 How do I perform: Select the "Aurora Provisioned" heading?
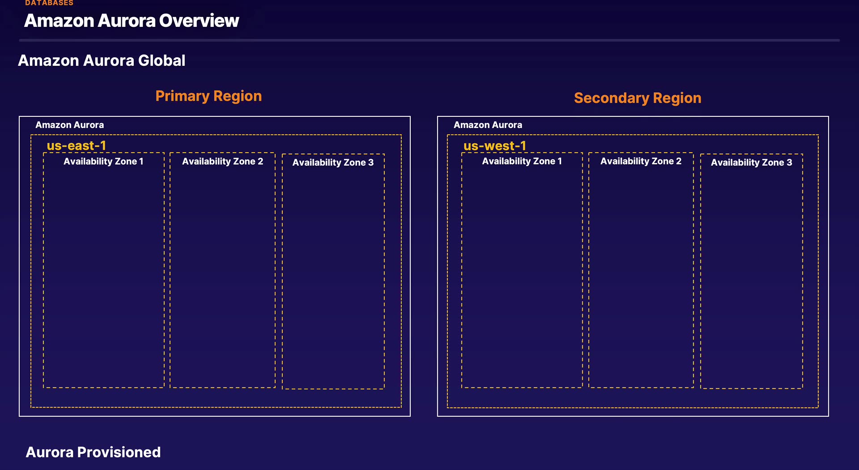[x=93, y=452]
